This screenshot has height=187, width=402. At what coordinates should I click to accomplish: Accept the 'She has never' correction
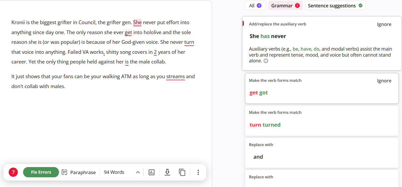tap(268, 36)
